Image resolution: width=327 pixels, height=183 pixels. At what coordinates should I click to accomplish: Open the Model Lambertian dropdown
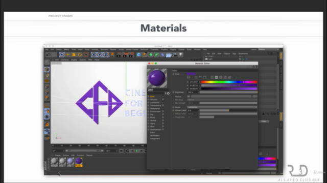222,107
